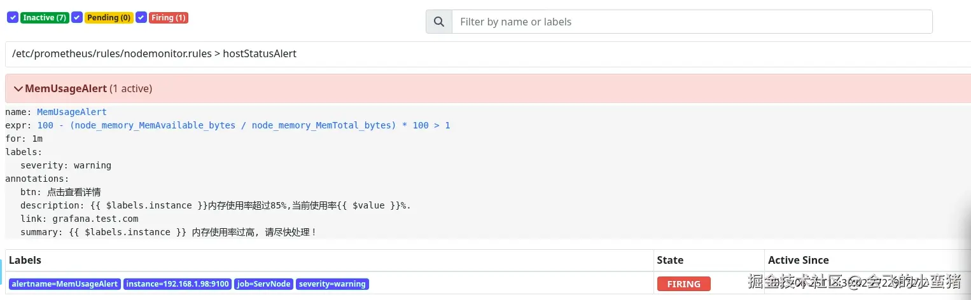The height and width of the screenshot is (300, 971).
Task: Click the Pending (0) badge
Action: 109,18
